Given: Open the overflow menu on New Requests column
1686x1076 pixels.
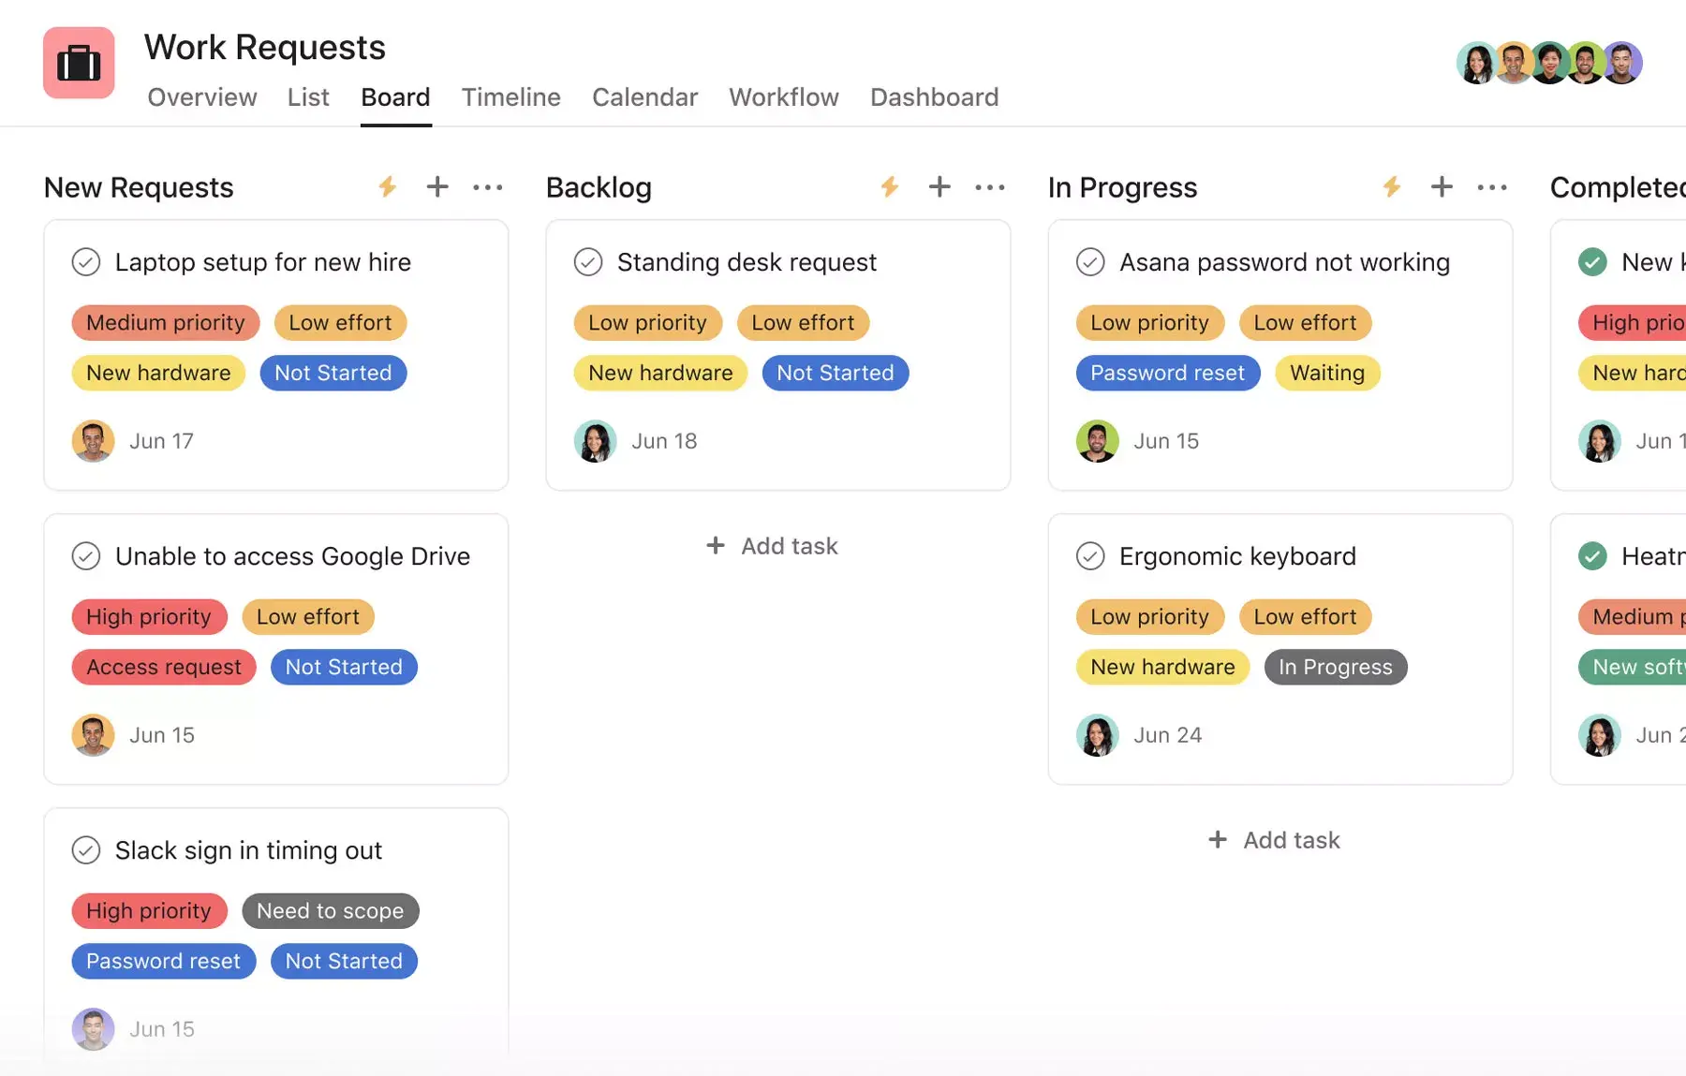Looking at the screenshot, I should click(x=487, y=186).
